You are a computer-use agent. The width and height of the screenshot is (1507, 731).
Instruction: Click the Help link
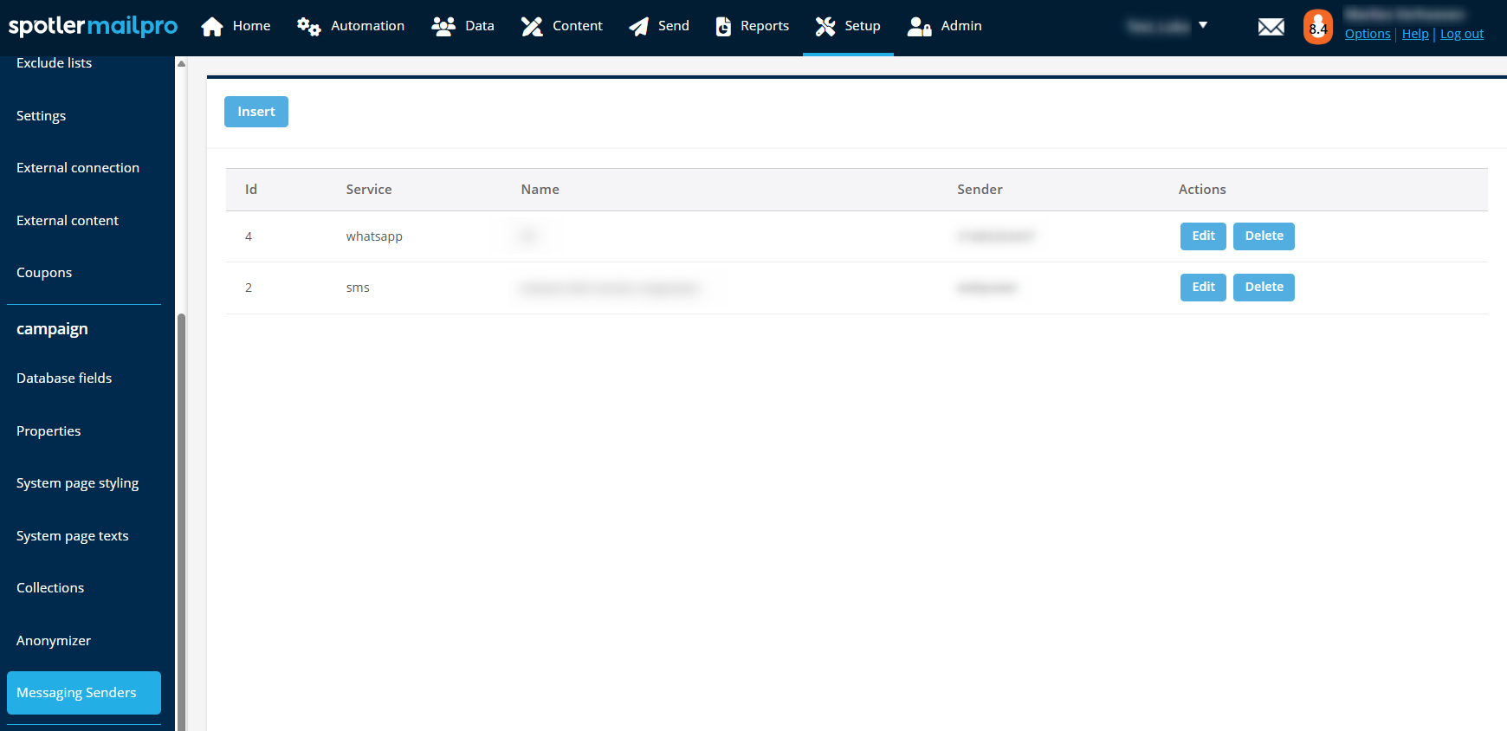tap(1415, 34)
